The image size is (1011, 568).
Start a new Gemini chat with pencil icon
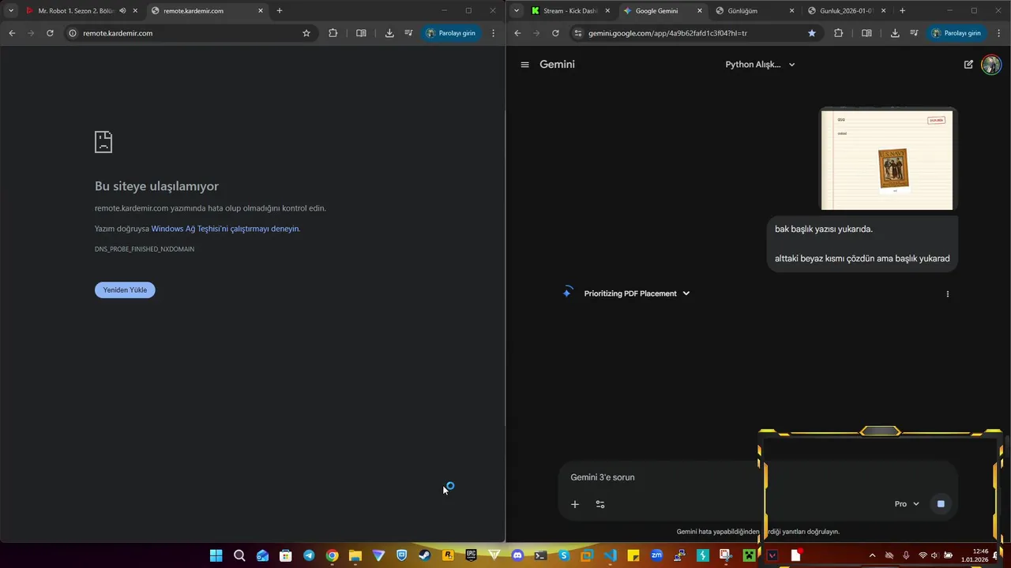(968, 65)
